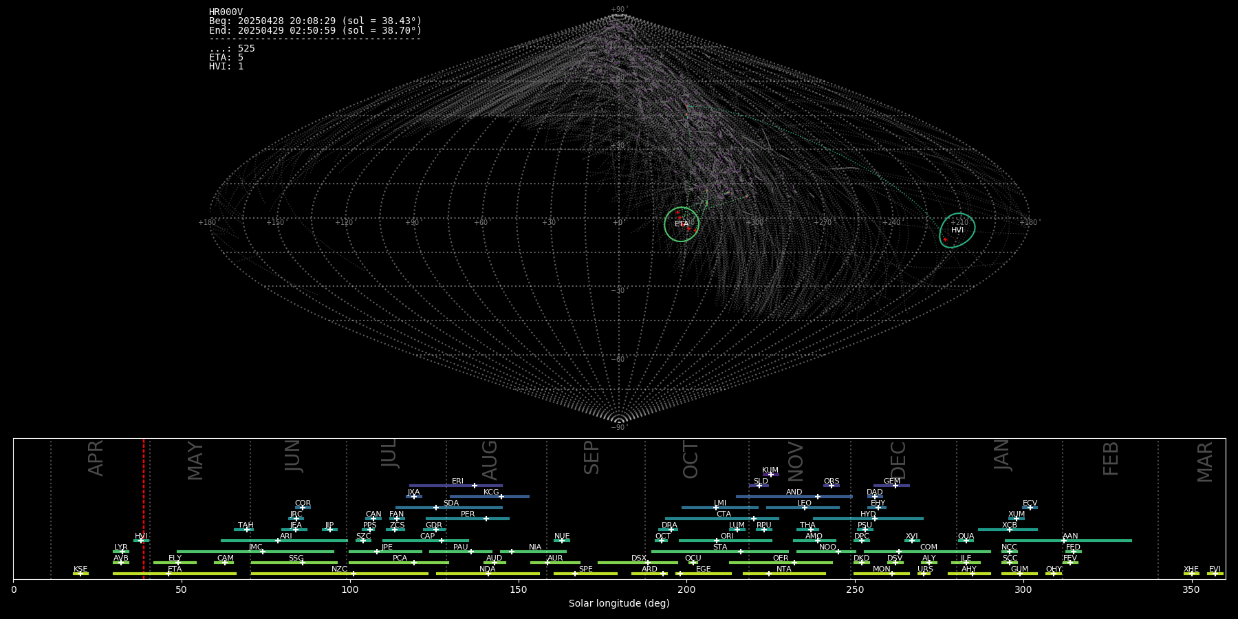This screenshot has height=619, width=1238.
Task: Click the SDA shower bar label
Action: point(451,503)
